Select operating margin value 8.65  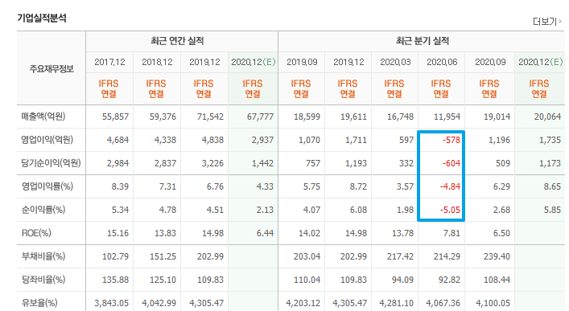pos(552,186)
